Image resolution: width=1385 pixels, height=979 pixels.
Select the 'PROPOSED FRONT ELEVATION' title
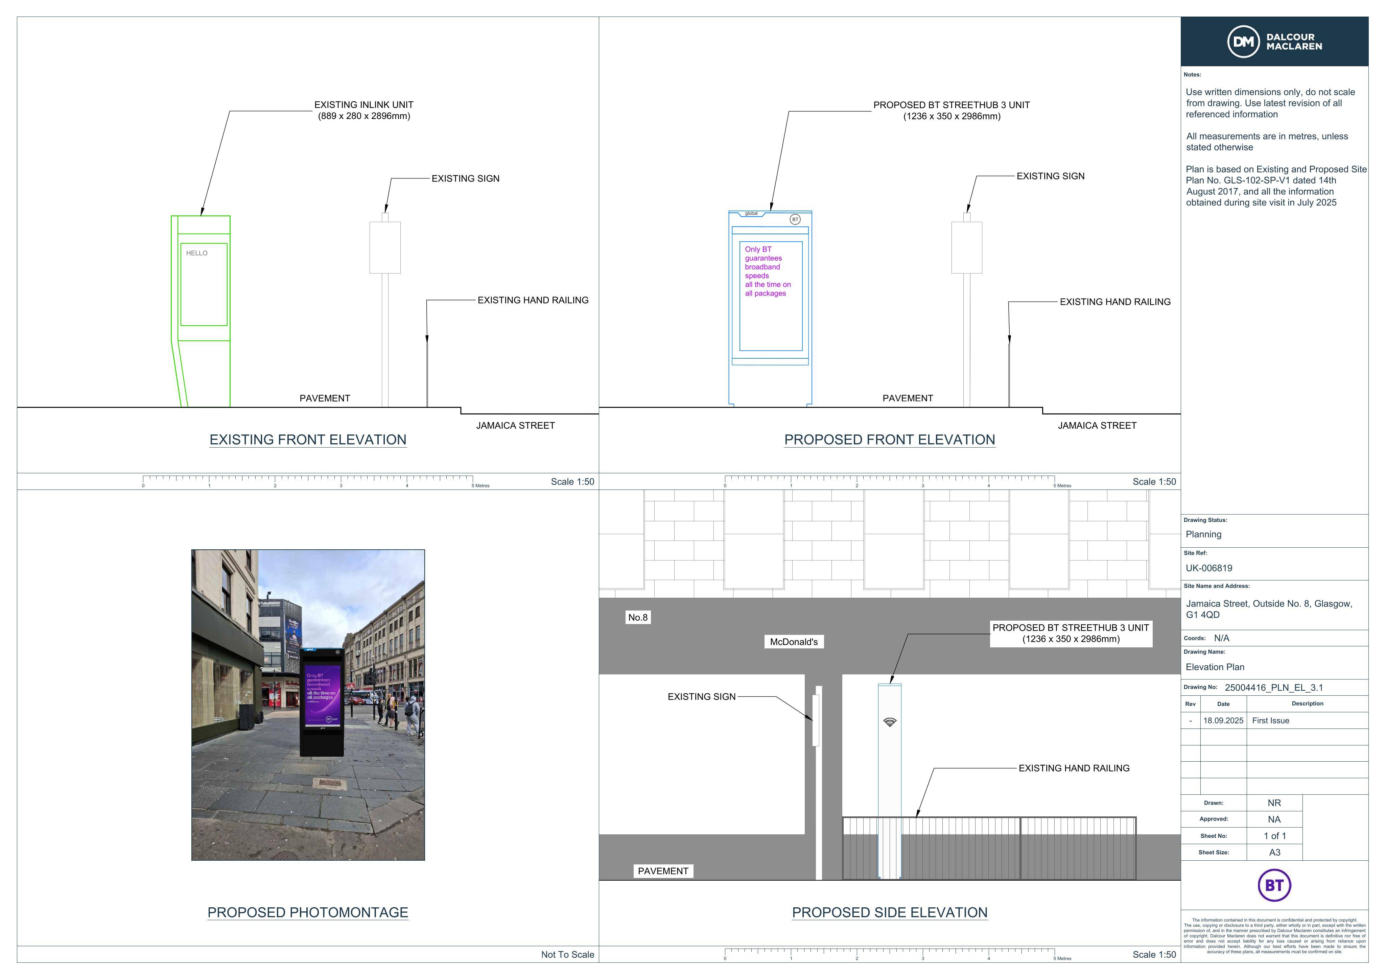(890, 440)
